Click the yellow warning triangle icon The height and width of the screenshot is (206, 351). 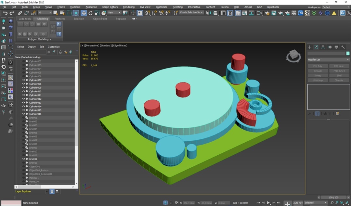tap(334, 13)
